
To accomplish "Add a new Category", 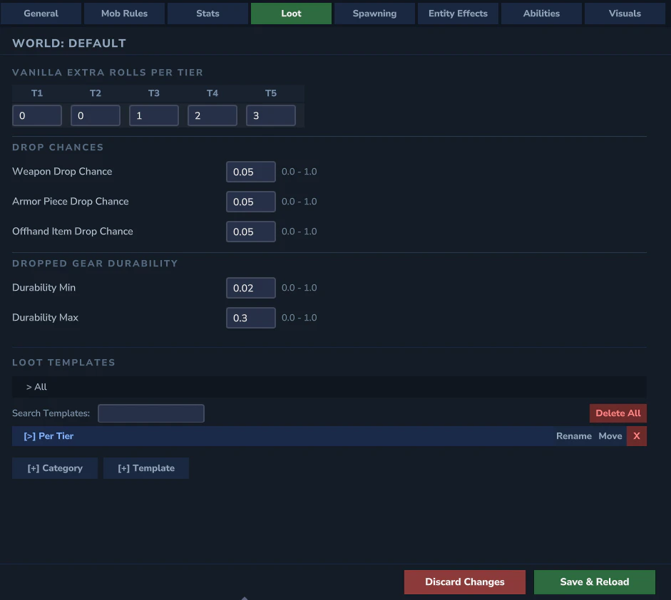I will pyautogui.click(x=55, y=468).
